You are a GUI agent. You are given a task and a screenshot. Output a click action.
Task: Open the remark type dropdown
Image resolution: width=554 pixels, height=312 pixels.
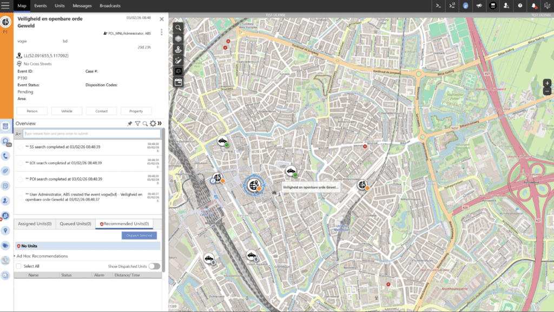(18, 134)
